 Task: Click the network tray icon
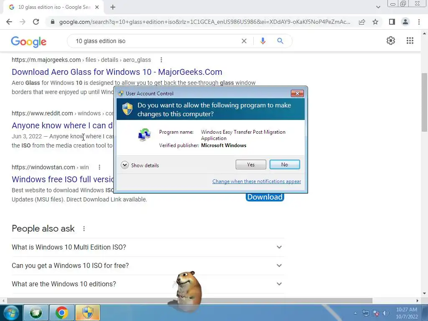coord(365,313)
